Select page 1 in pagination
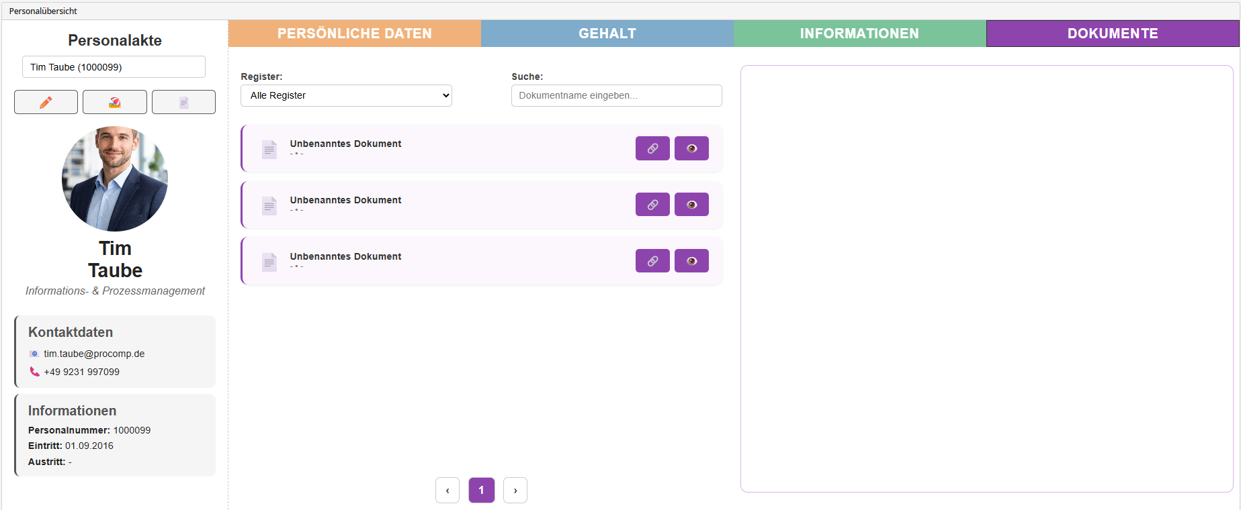 point(481,491)
